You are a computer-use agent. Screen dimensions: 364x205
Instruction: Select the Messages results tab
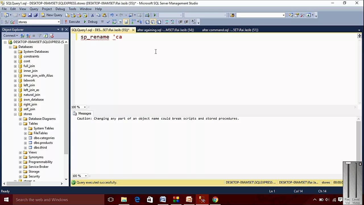click(82, 113)
